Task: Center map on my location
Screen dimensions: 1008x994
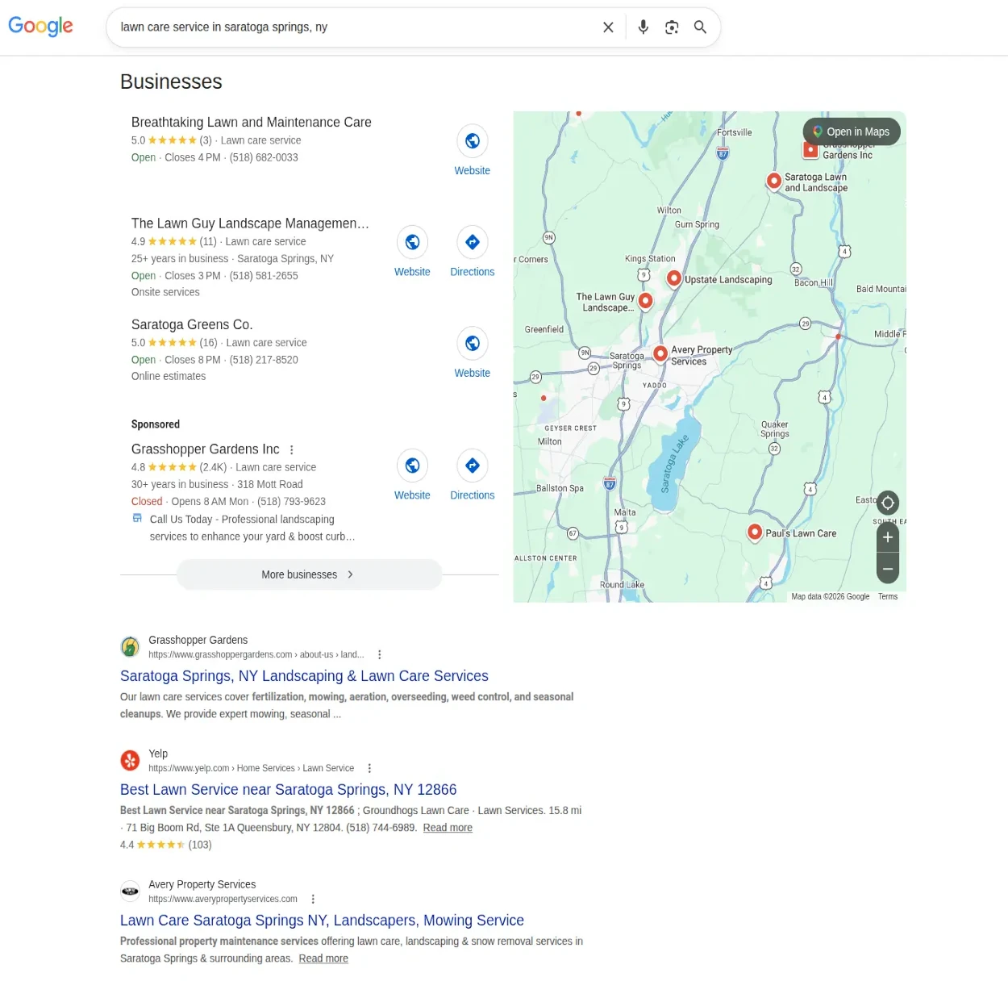Action: click(888, 503)
